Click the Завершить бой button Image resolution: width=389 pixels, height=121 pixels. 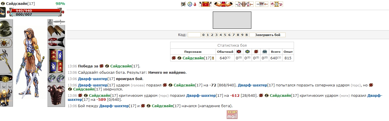(267, 35)
